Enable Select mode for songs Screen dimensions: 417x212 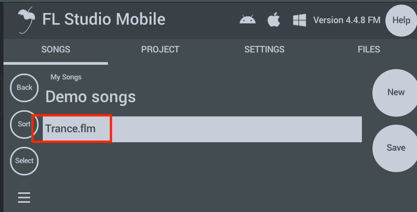coord(24,160)
